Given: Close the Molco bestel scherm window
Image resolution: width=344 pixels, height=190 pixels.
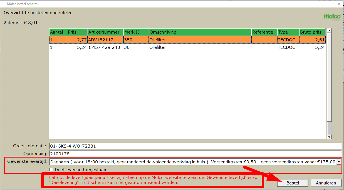Looking at the screenshot, I should click(339, 4).
